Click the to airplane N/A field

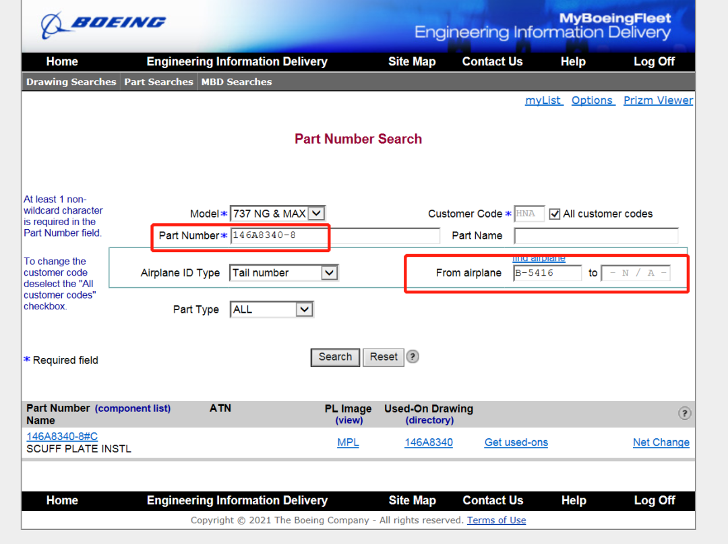636,273
